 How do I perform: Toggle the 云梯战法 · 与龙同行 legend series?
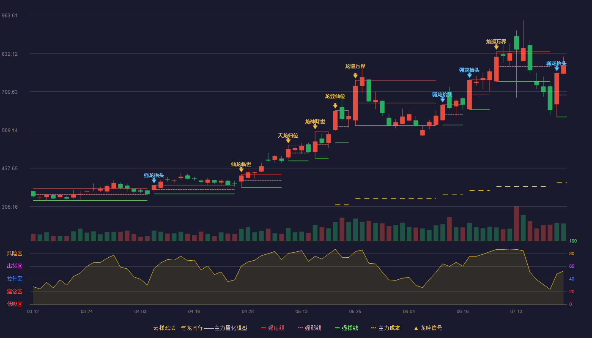click(200, 328)
